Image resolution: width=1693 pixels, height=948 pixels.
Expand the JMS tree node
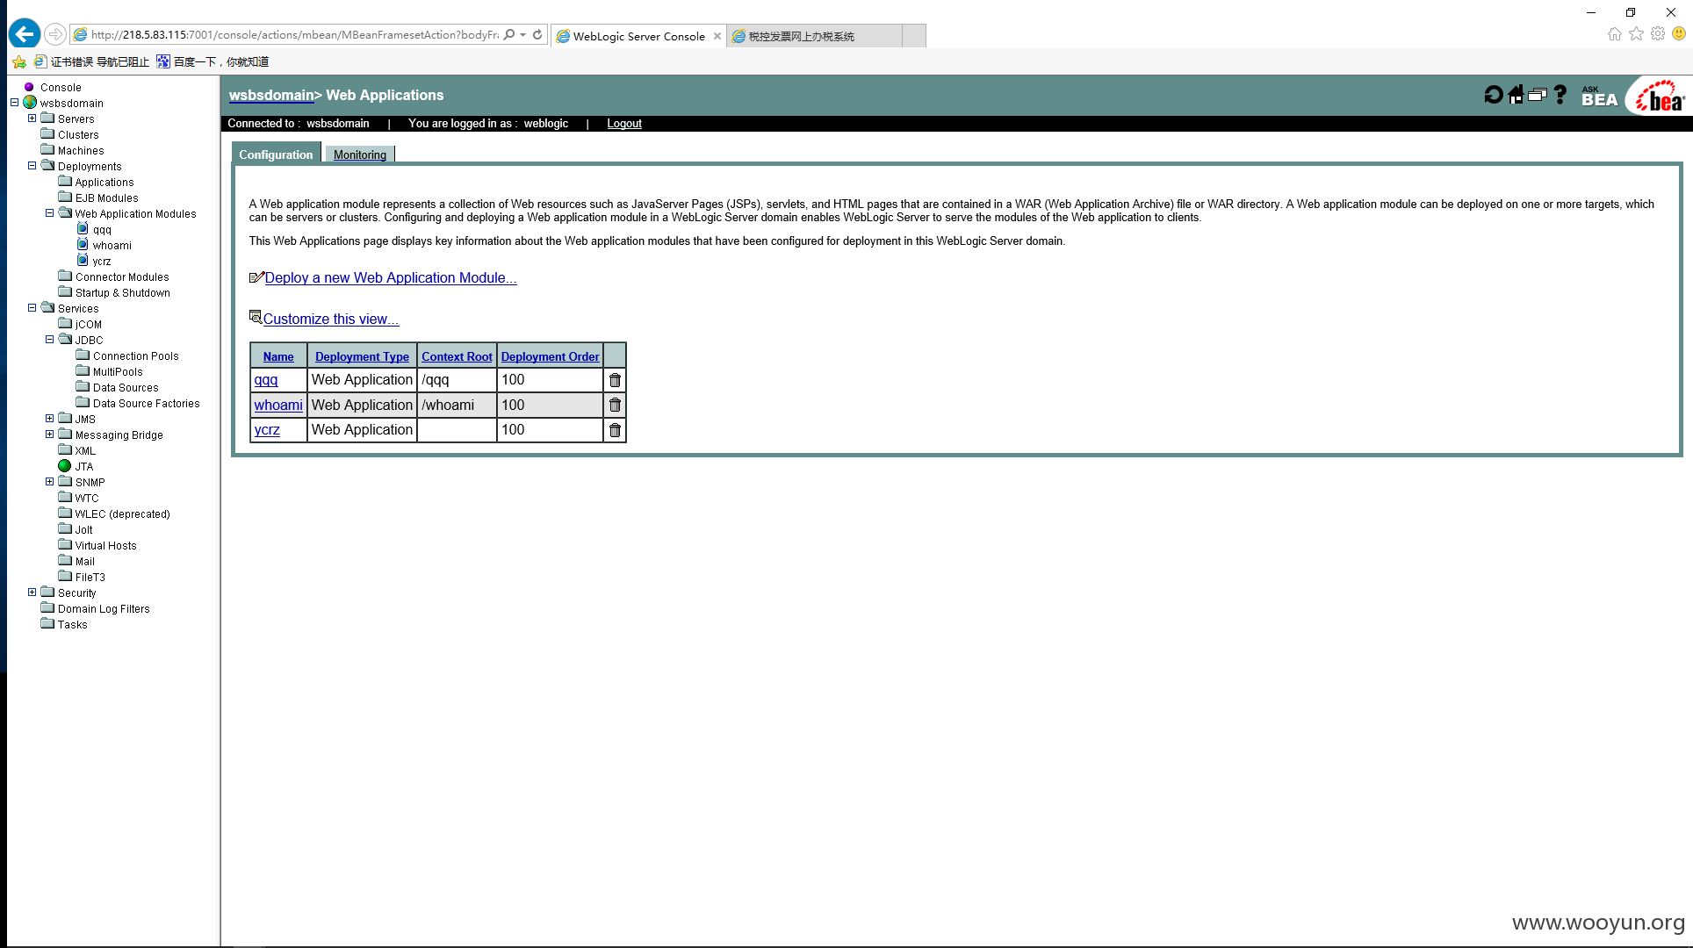49,418
